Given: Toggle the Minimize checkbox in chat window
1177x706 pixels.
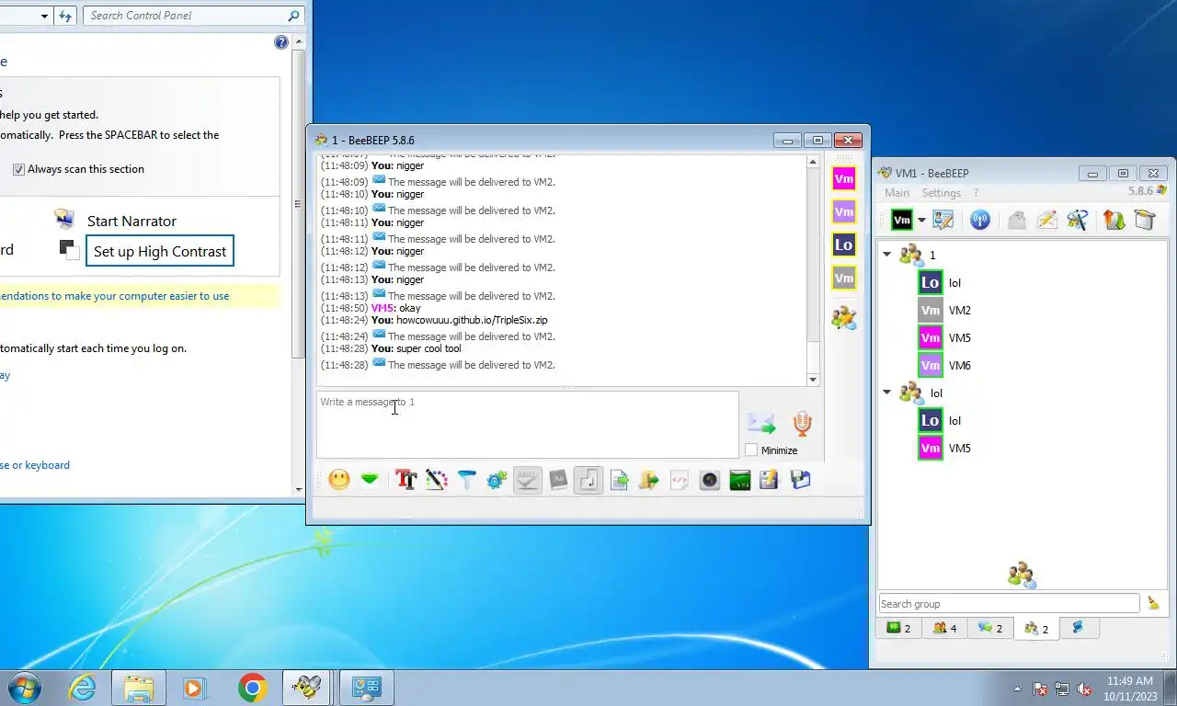Looking at the screenshot, I should tap(751, 450).
